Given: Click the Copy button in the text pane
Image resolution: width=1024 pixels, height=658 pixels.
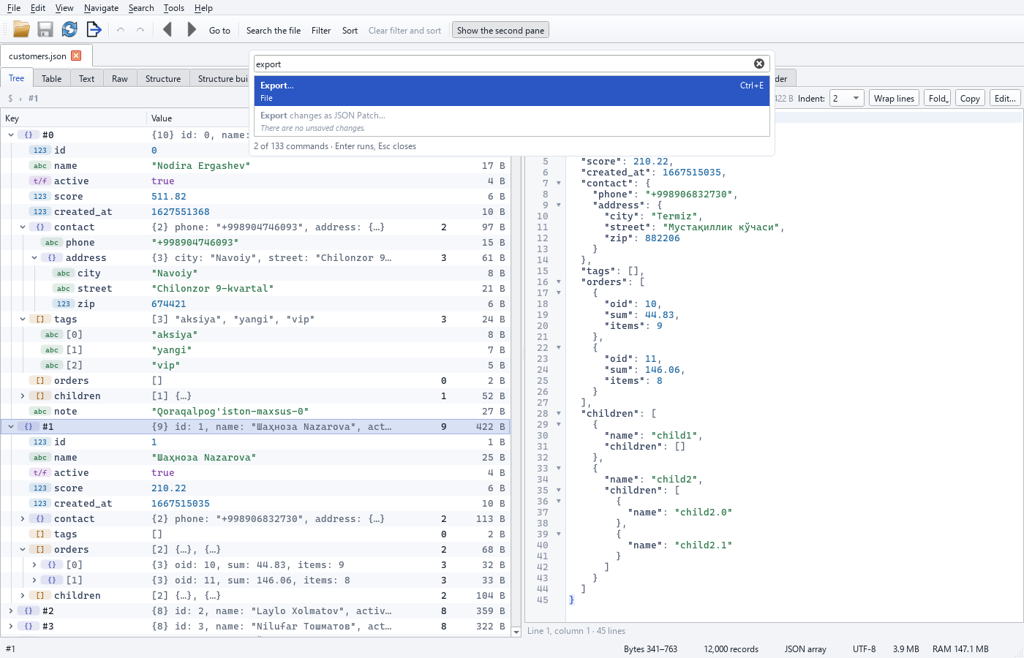Looking at the screenshot, I should click(x=970, y=98).
